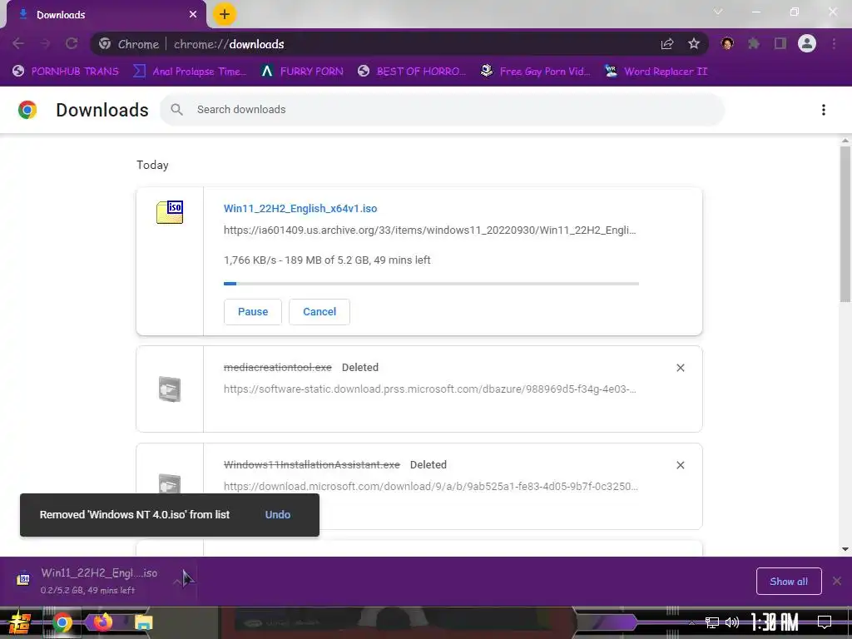Open the Extensions puzzle piece menu
This screenshot has height=639, width=852.
(x=754, y=43)
